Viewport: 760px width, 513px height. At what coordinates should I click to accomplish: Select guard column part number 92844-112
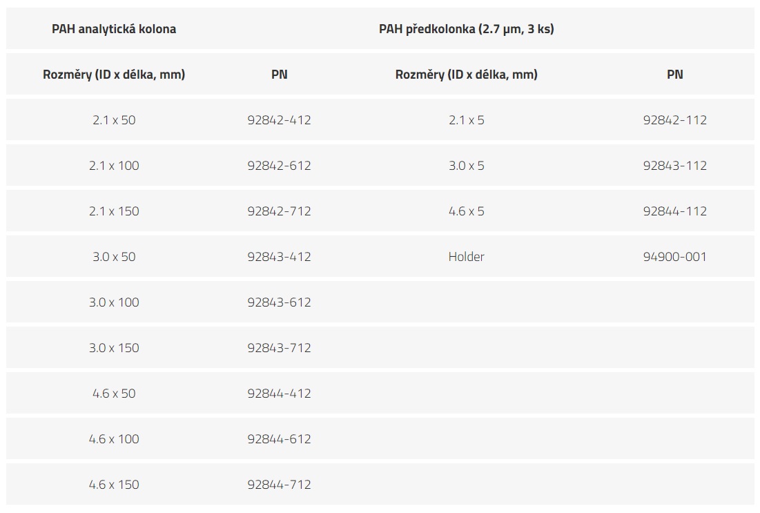pos(674,211)
